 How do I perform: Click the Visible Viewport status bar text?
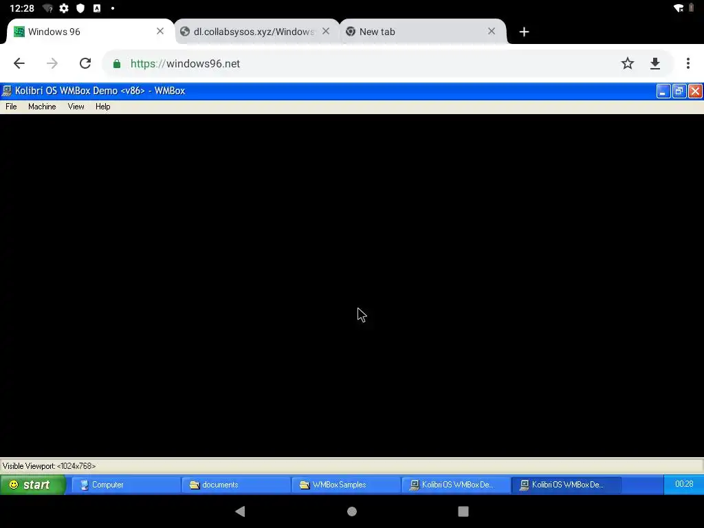click(x=49, y=466)
